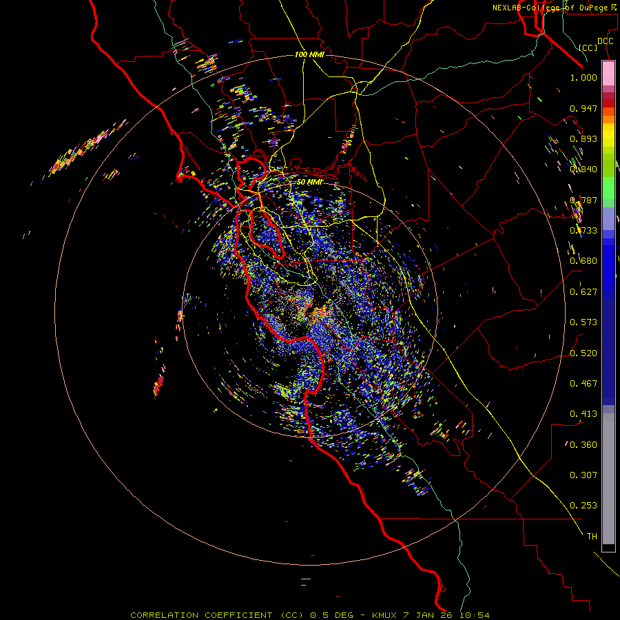Click the KMUX station identifier in caption
This screenshot has width=620, height=620.
[x=386, y=615]
